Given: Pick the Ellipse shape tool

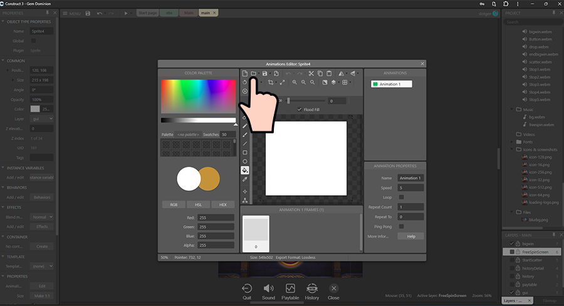Looking at the screenshot, I should (245, 161).
